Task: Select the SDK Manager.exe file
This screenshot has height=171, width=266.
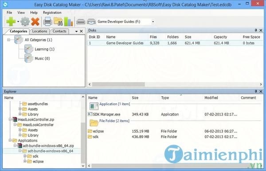Action: click(x=106, y=115)
